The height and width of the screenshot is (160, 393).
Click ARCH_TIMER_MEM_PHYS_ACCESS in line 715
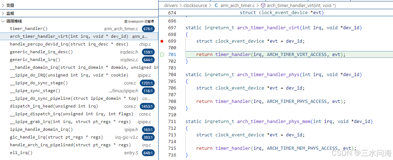(303, 148)
